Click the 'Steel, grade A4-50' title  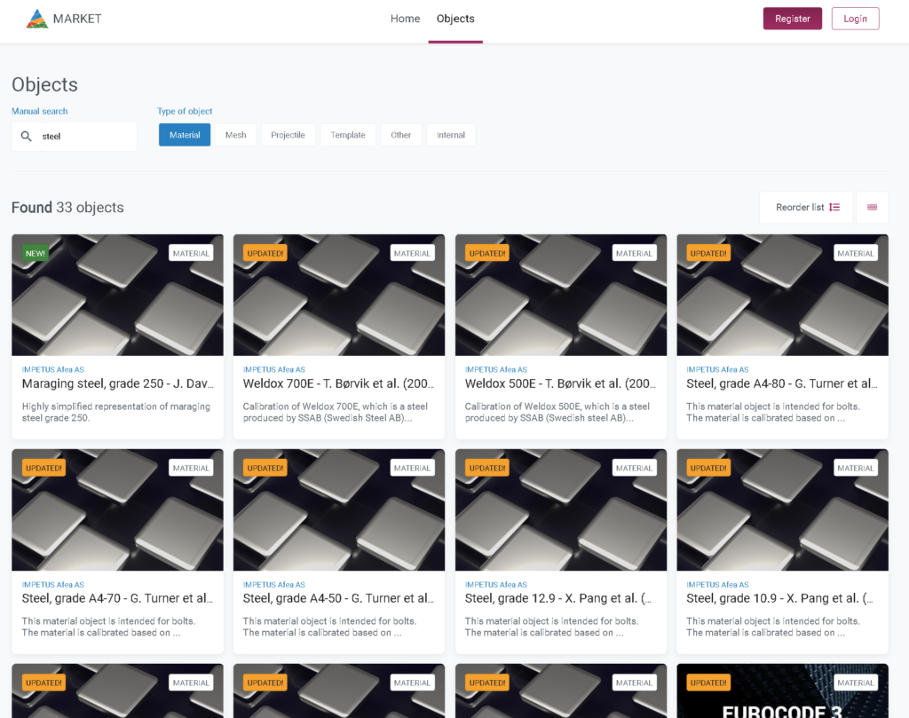click(x=338, y=598)
